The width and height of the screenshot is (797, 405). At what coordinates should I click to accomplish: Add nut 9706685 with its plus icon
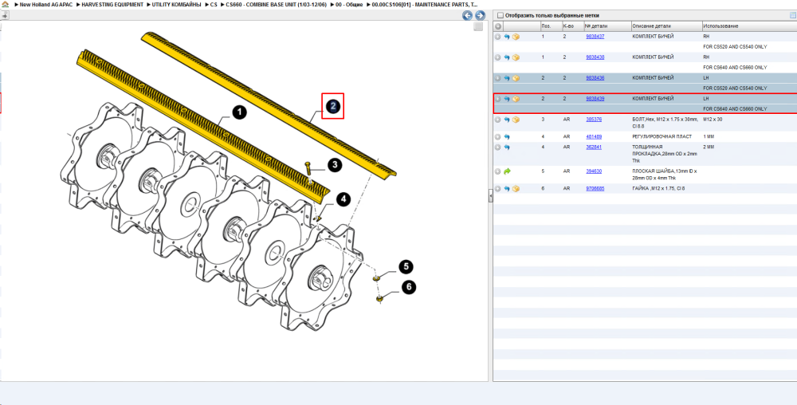point(498,189)
